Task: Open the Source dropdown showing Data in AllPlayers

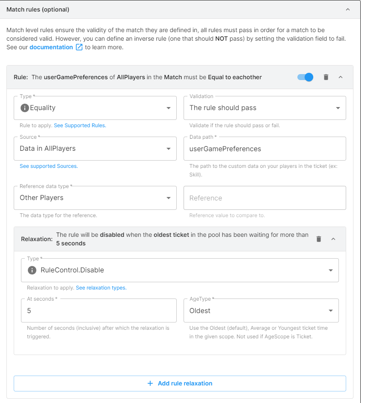Action: (x=95, y=149)
